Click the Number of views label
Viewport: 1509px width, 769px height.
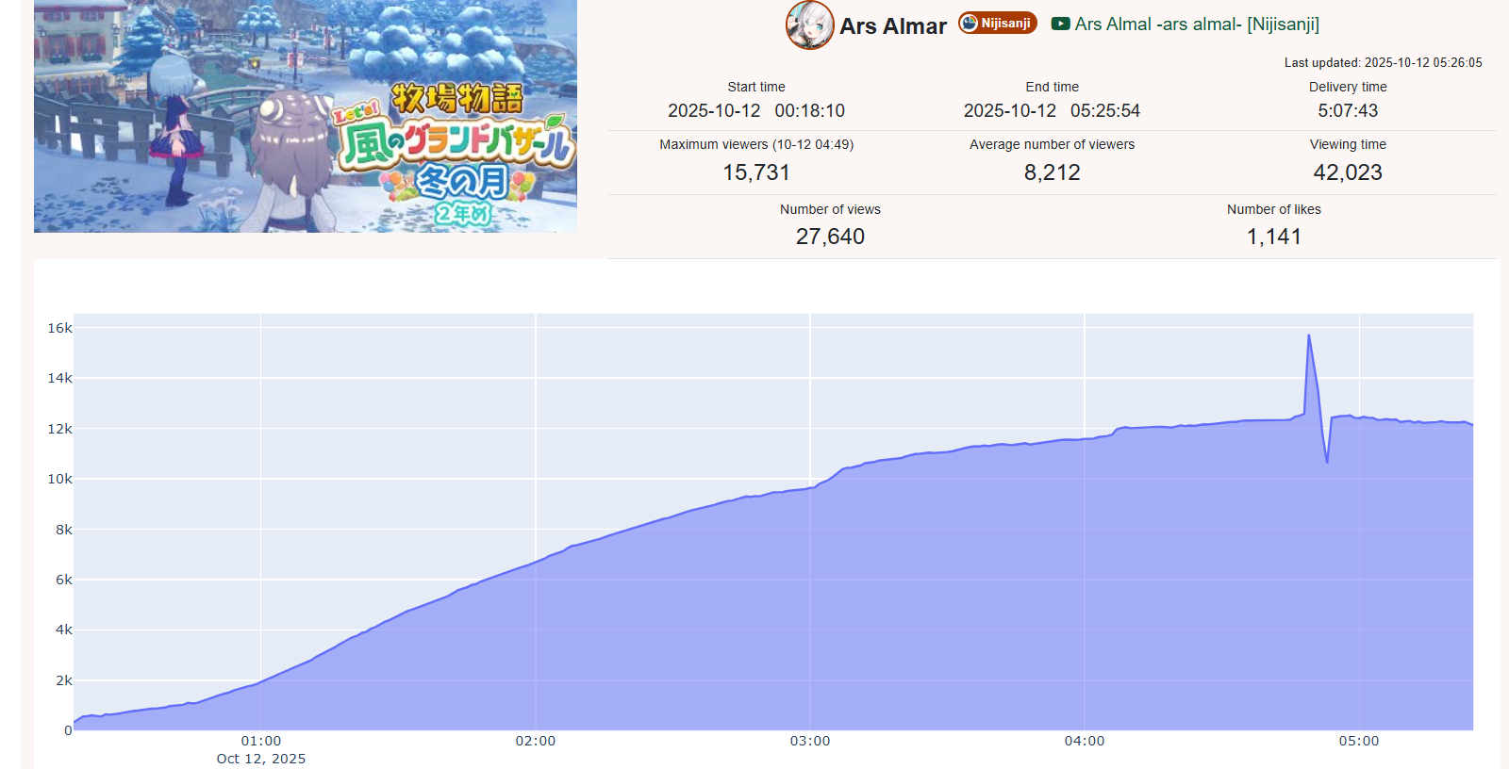tap(830, 209)
